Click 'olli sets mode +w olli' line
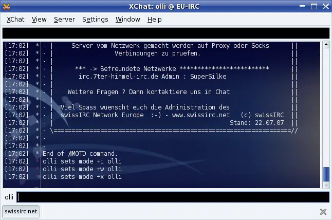The image size is (332, 220). point(82,169)
